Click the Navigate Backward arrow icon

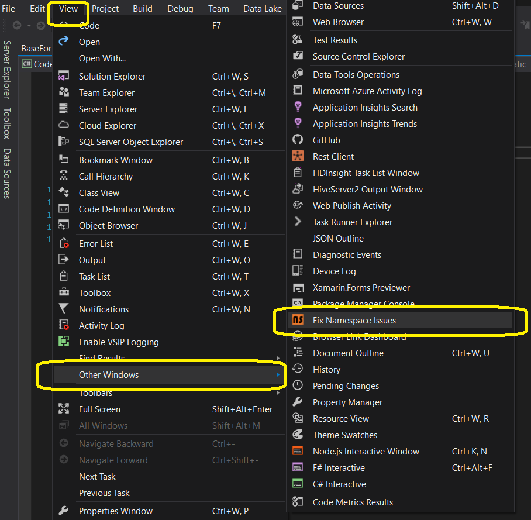tap(64, 443)
